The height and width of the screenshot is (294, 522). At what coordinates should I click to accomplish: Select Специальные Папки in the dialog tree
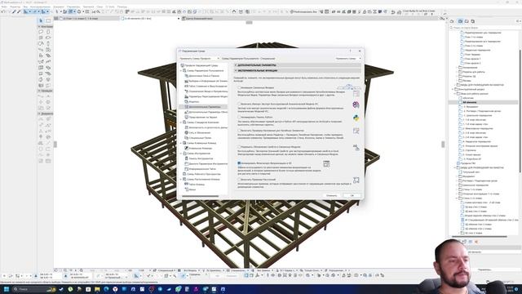(200, 138)
